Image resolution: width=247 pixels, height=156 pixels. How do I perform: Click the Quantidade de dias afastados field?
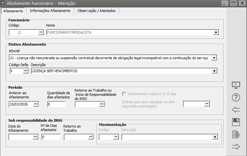56,104
